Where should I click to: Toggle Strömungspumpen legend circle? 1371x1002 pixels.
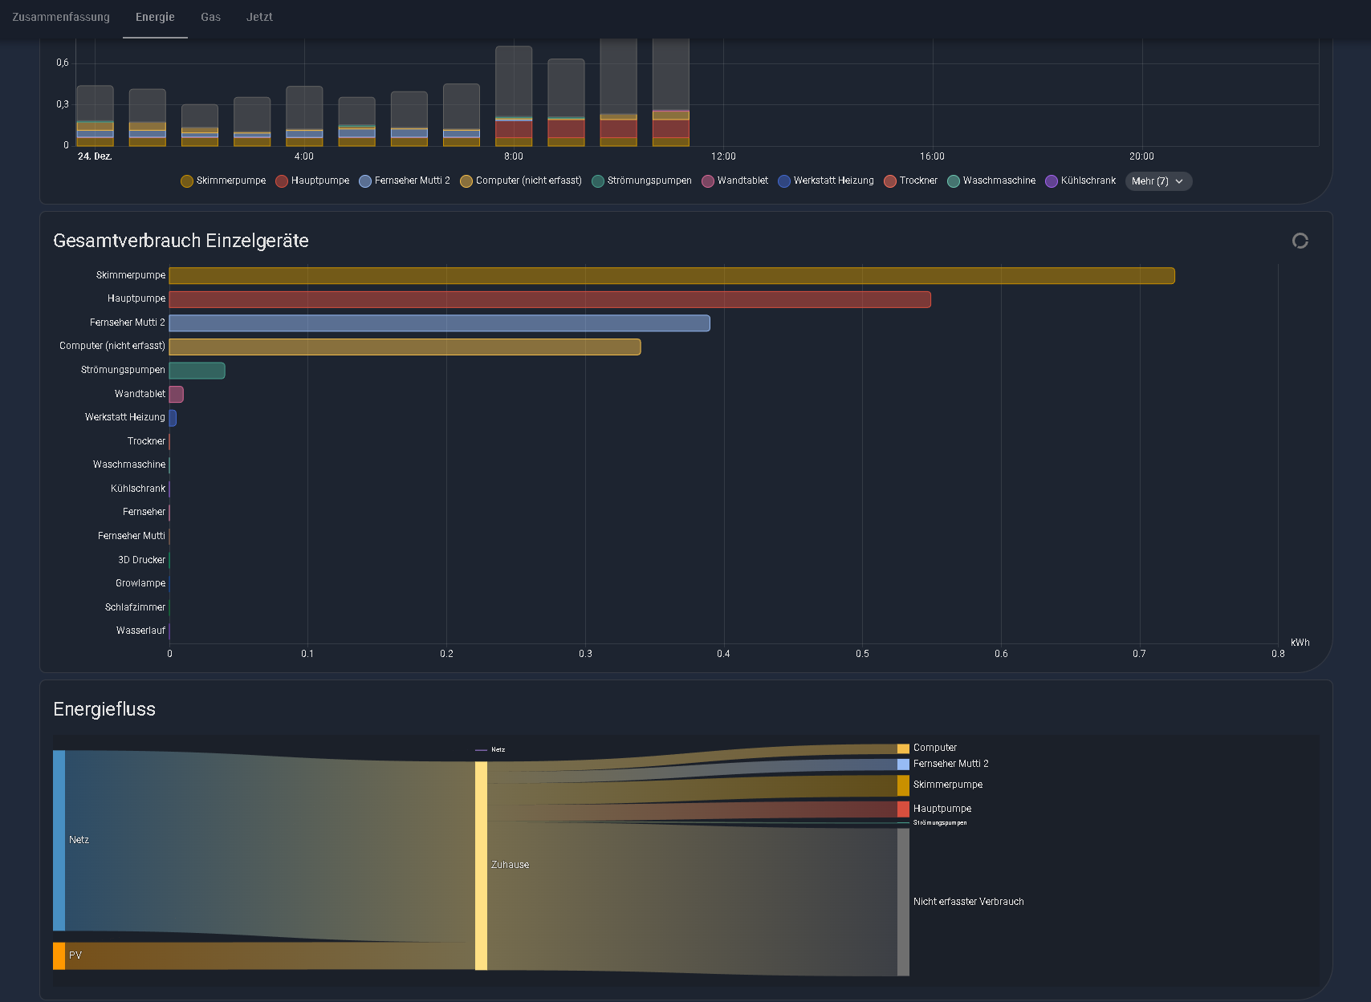click(x=598, y=181)
